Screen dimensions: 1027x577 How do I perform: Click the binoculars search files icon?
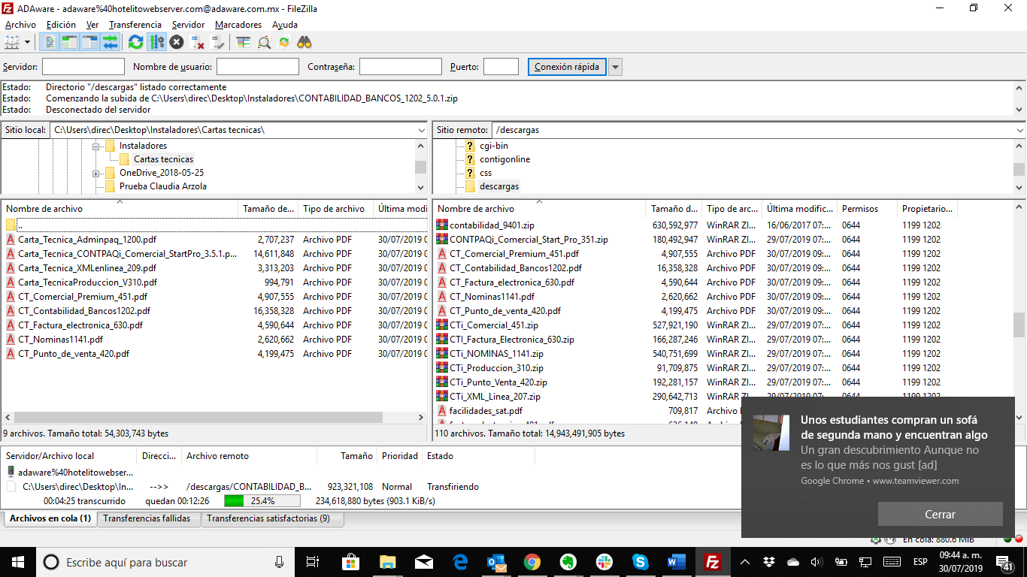[x=304, y=42]
